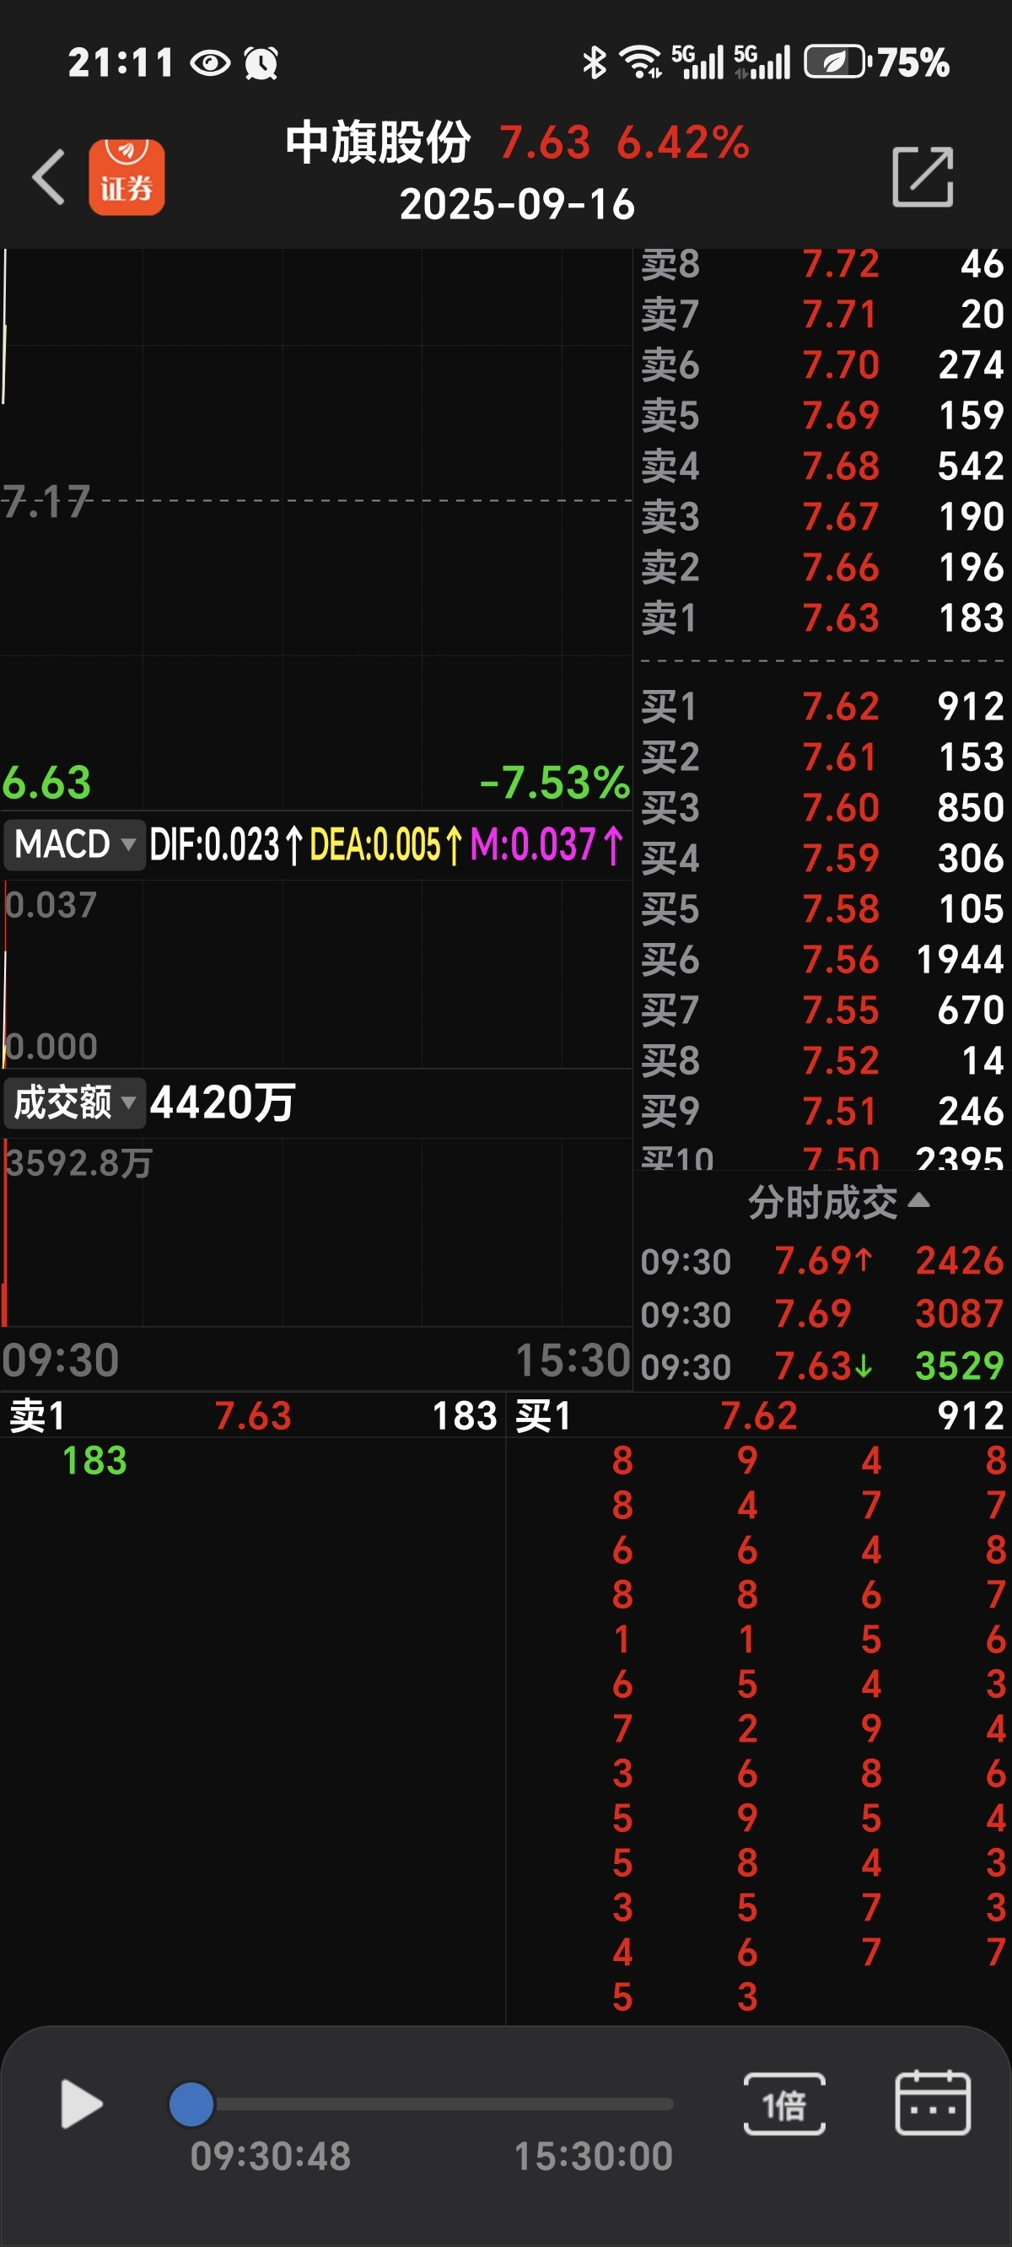1012x2247 pixels.
Task: Select 买6 order row at 7.56
Action: coord(821,959)
